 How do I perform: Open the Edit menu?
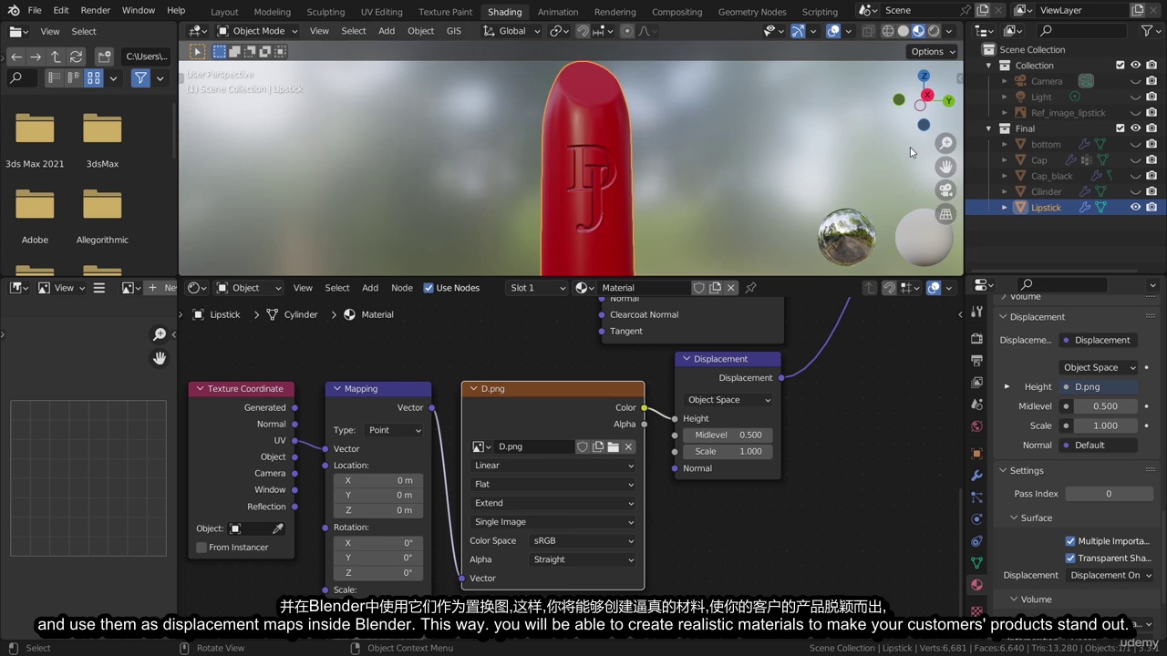pos(60,10)
